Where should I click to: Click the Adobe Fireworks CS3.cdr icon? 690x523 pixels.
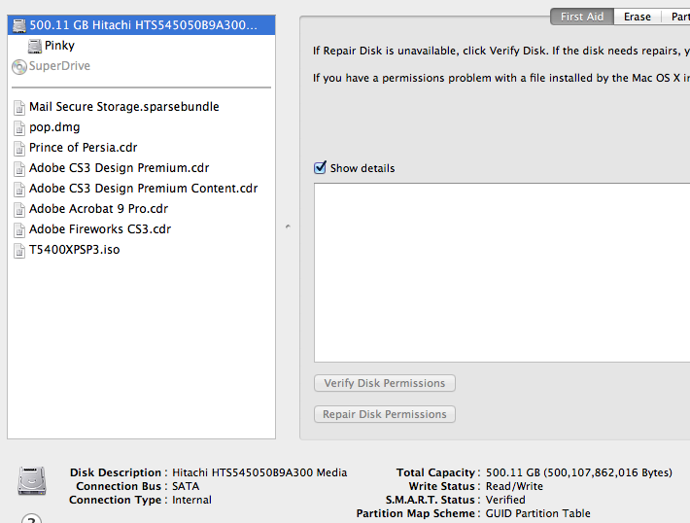[19, 229]
